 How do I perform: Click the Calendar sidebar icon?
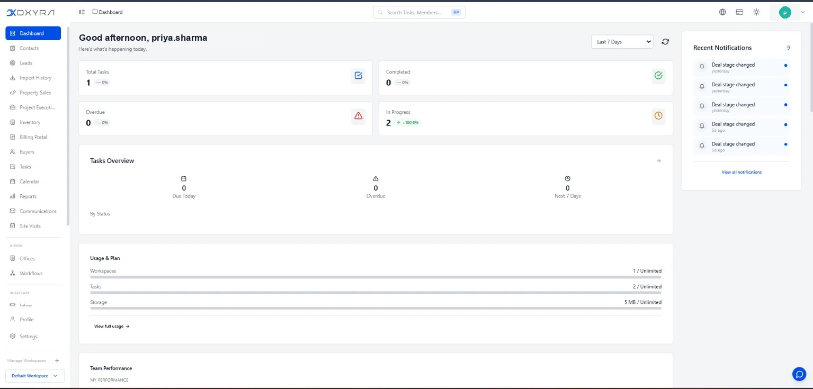13,182
